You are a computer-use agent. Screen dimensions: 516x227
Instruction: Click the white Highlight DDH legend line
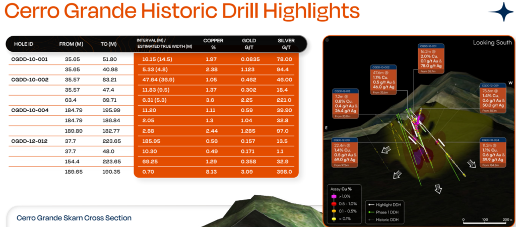coord(370,204)
